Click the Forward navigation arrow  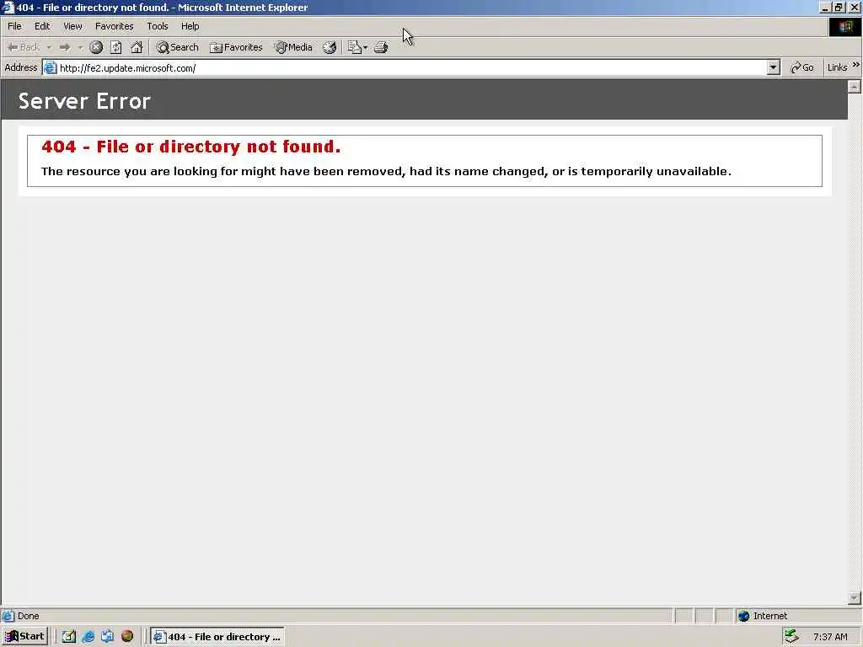click(x=65, y=47)
